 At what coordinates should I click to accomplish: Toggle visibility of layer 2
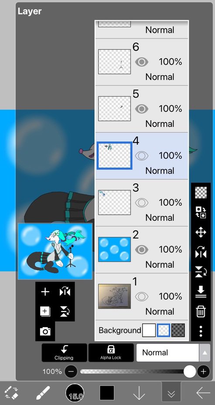pos(142,249)
